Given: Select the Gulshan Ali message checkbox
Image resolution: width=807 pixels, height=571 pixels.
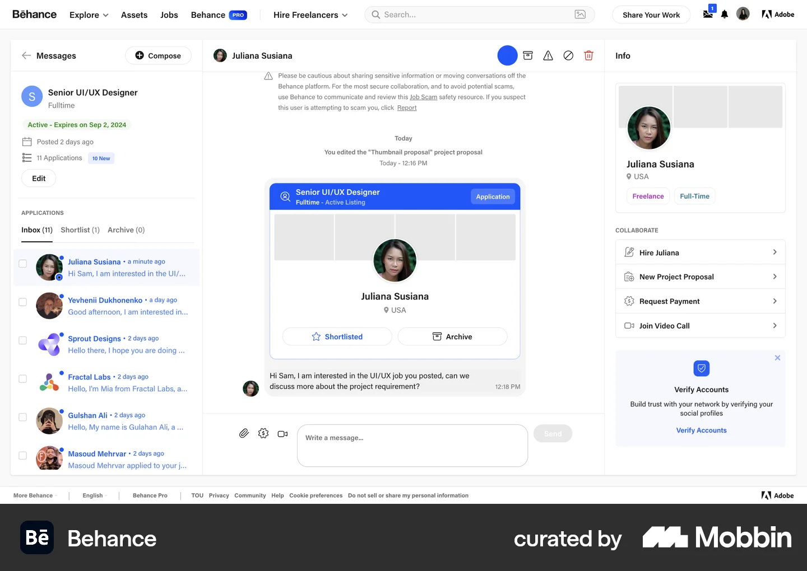Looking at the screenshot, I should tap(23, 417).
